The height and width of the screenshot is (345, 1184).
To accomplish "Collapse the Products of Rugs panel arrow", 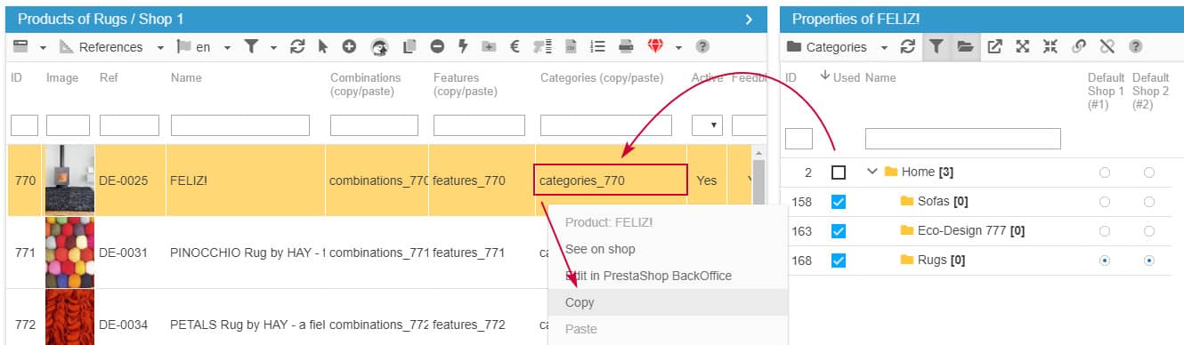I will click(749, 19).
